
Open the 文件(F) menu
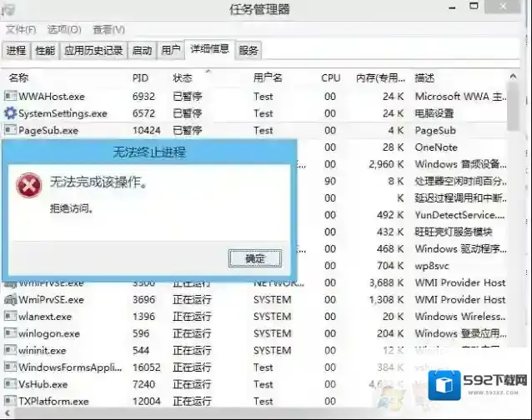[x=22, y=29]
